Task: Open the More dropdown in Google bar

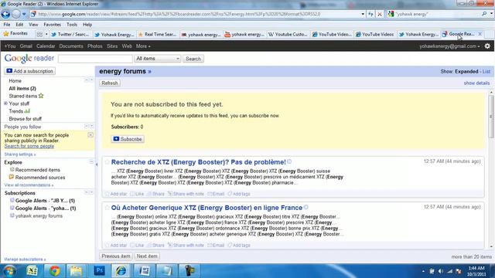Action: tap(143, 46)
